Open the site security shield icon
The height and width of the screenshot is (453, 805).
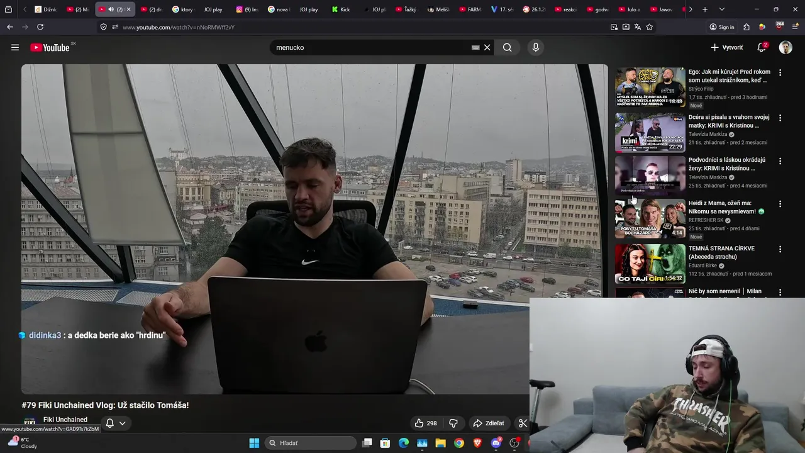click(103, 27)
